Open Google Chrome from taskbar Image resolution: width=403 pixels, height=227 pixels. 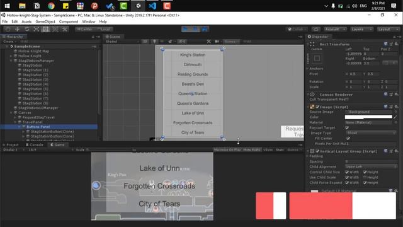click(51, 6)
